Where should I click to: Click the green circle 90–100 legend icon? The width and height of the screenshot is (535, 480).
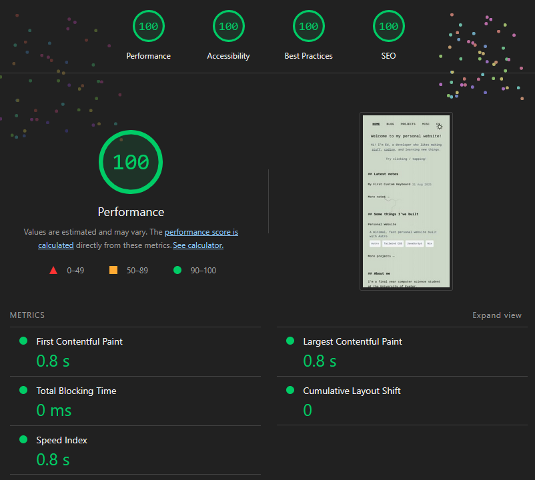(177, 269)
